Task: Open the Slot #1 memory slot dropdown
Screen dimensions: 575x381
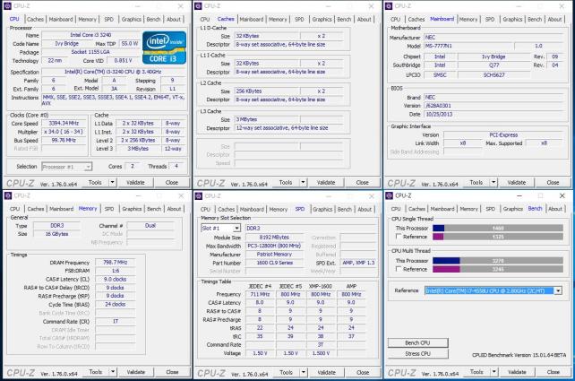Action: (x=220, y=229)
